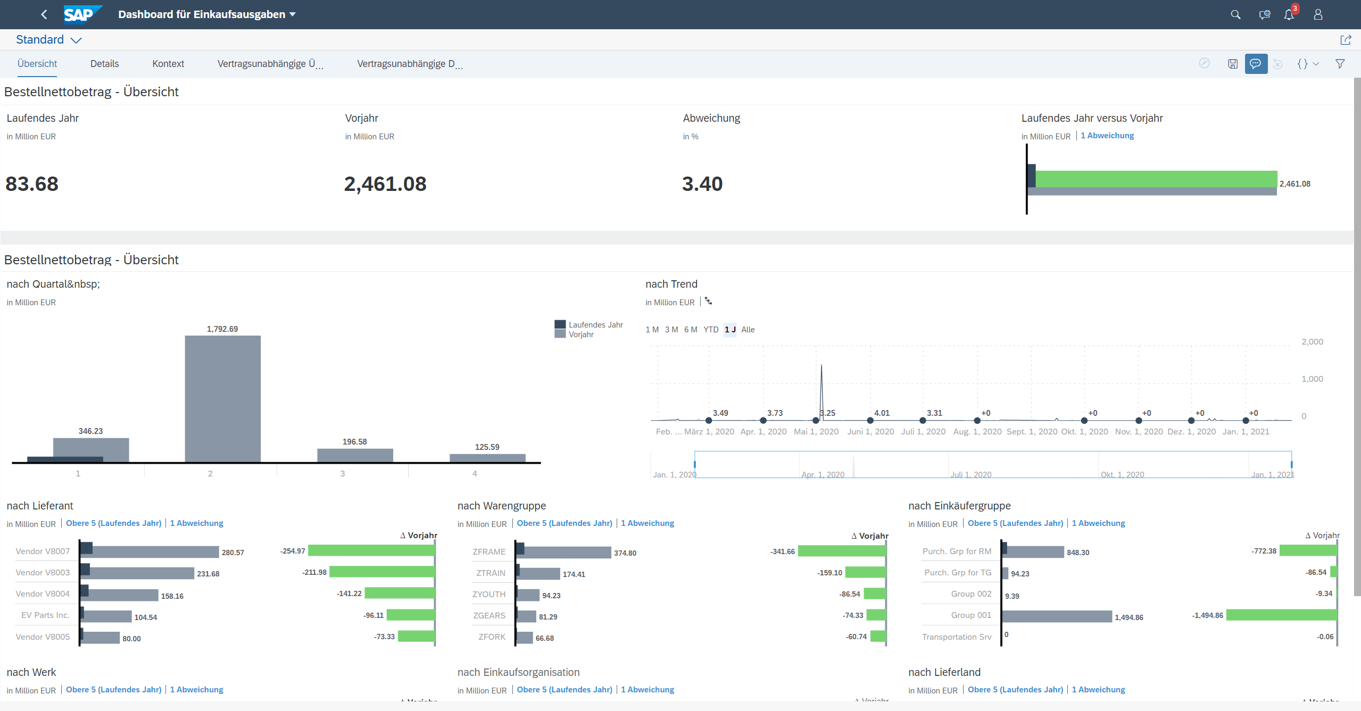This screenshot has height=711, width=1361.
Task: Open the user profile icon
Action: (x=1318, y=15)
